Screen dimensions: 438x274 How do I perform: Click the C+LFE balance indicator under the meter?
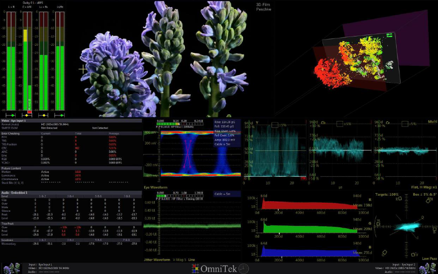27,115
